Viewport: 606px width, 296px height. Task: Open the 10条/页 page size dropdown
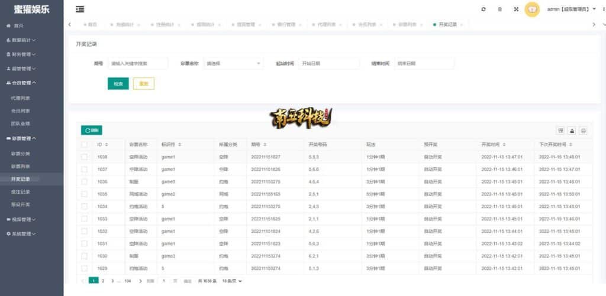233,281
